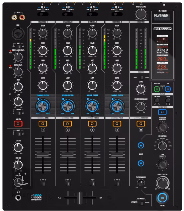This screenshot has height=211, width=184.
Task: Toggle the large blue FX ON button
Action: 162,198
